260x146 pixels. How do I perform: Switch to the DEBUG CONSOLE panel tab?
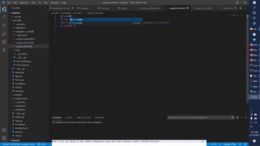click(x=84, y=118)
